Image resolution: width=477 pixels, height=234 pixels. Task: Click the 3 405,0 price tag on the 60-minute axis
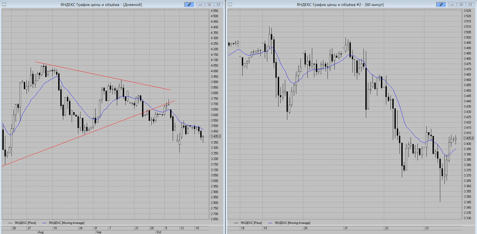(469, 138)
